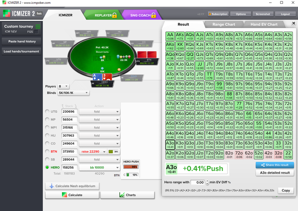
Task: Select the BTN radio button
Action: coord(47,151)
